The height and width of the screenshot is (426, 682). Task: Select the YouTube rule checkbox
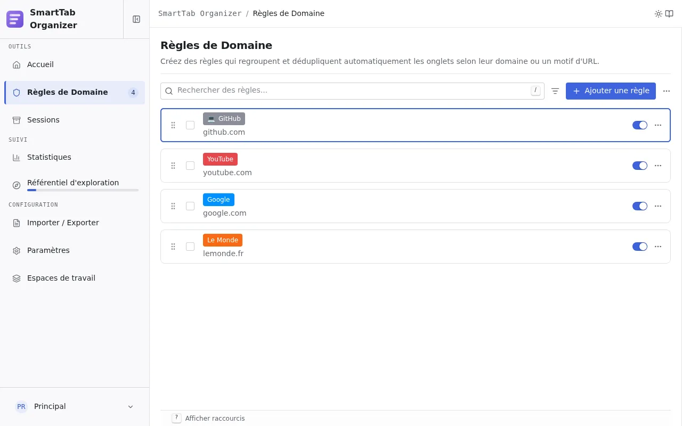pyautogui.click(x=190, y=166)
